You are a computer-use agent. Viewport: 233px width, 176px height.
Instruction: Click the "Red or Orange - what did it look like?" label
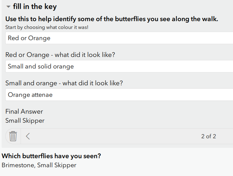60,55
